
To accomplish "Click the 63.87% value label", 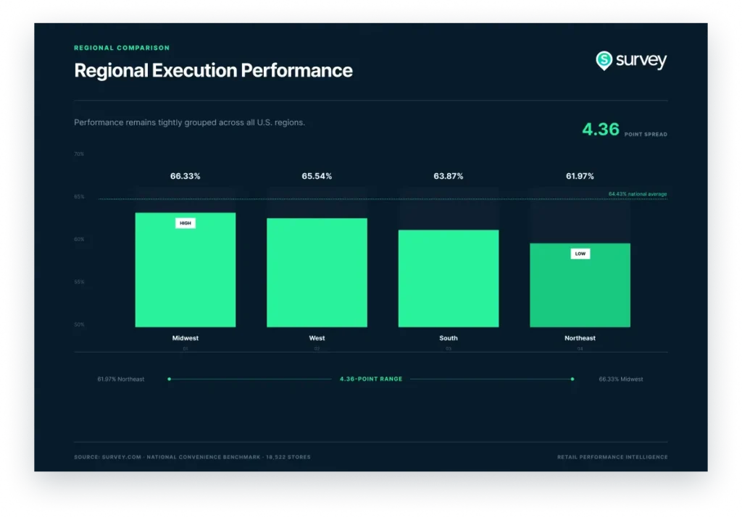I will [x=449, y=176].
